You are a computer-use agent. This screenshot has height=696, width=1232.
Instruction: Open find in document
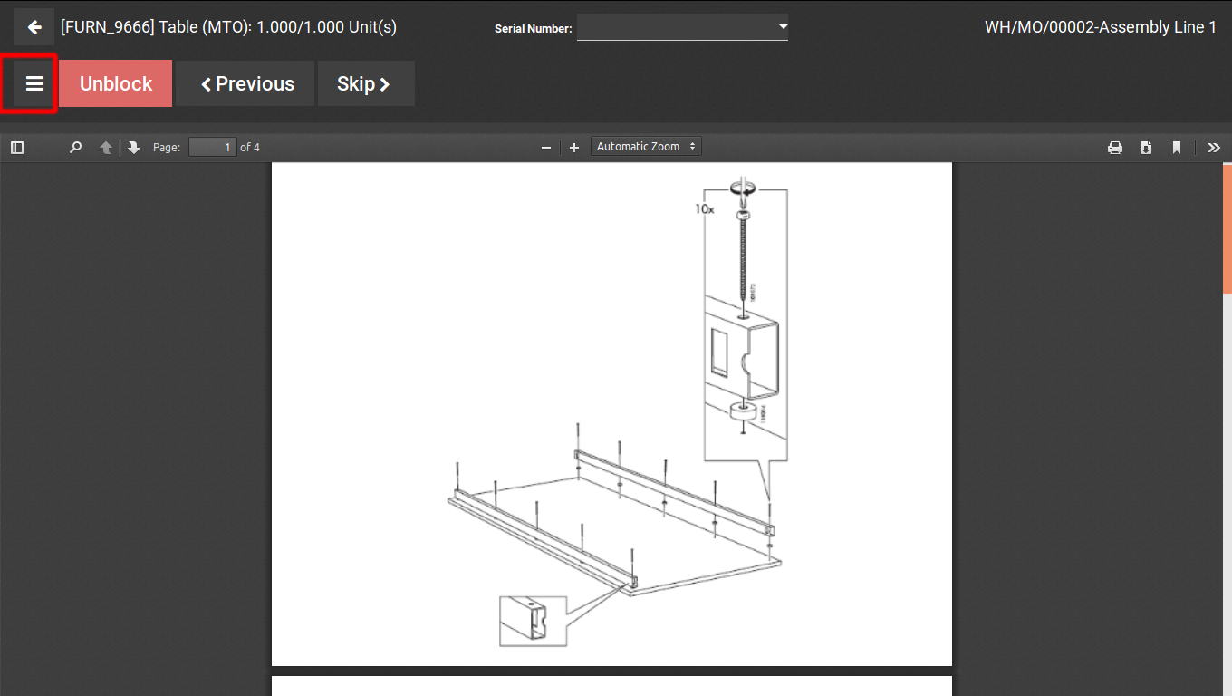[76, 147]
